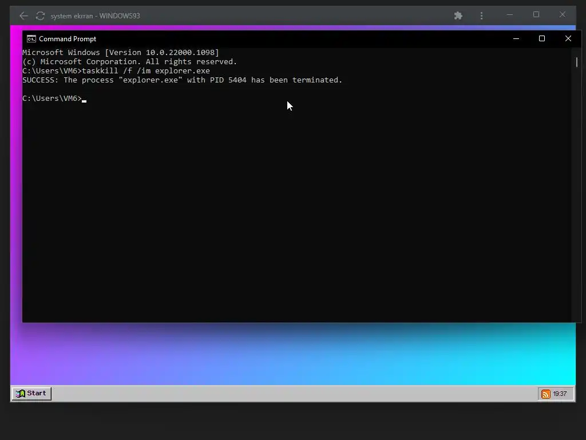586x440 pixels.
Task: Open the Windows93 Start button
Action: point(31,393)
